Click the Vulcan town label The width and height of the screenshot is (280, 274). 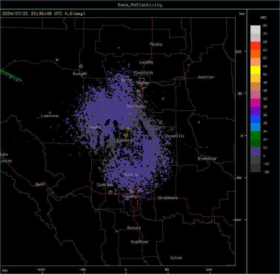coord(176,258)
